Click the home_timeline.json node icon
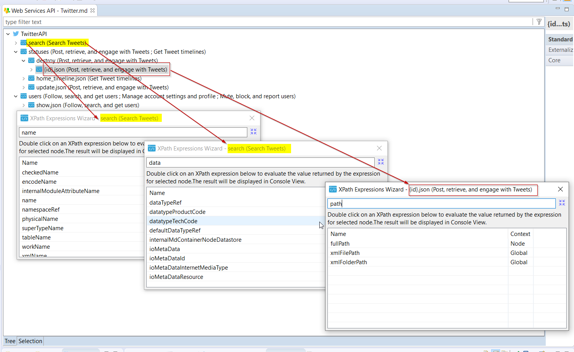 (31, 78)
